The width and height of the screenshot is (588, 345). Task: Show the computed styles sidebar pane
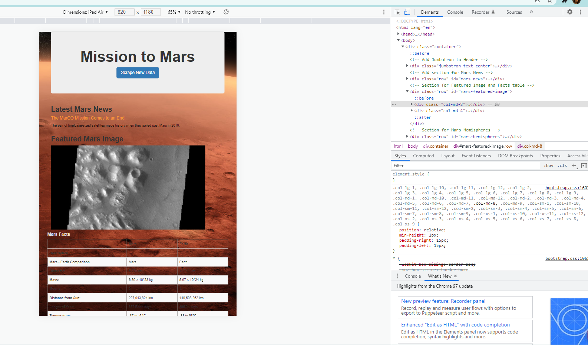coord(584,166)
